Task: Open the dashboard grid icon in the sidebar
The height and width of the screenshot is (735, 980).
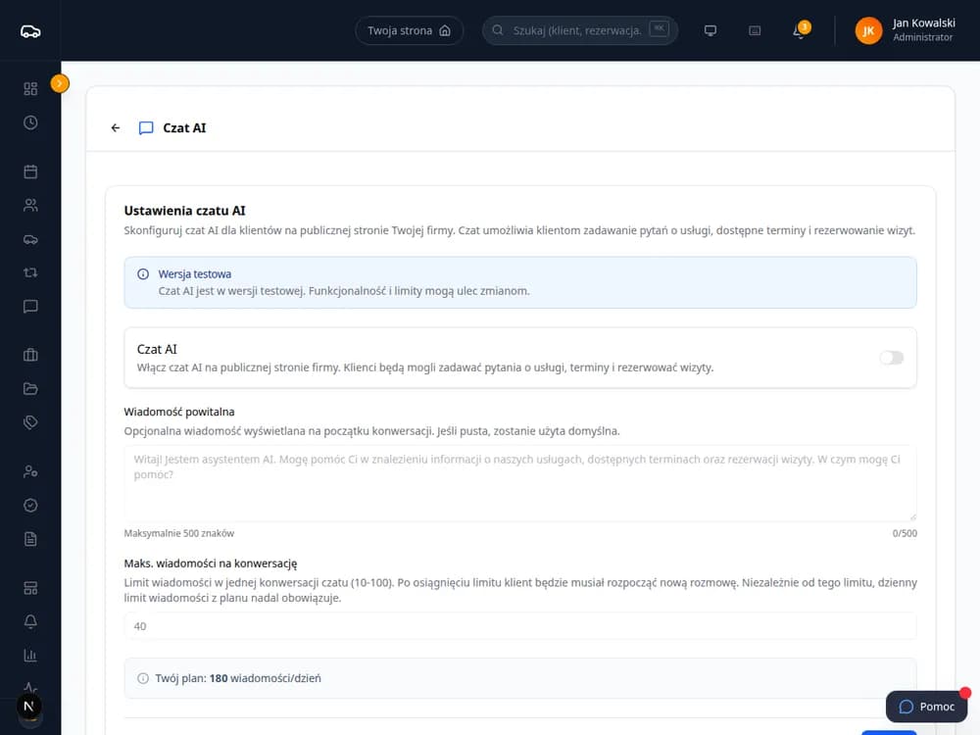Action: [x=30, y=89]
